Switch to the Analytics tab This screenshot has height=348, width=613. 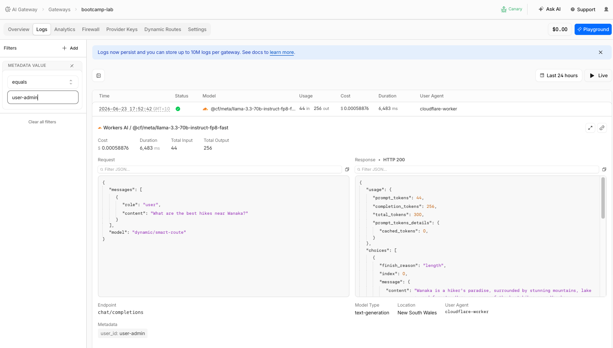65,29
